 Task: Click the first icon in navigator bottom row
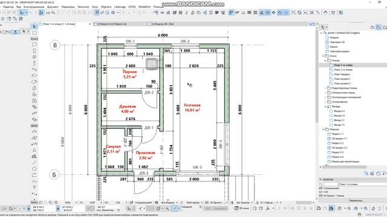point(366,174)
